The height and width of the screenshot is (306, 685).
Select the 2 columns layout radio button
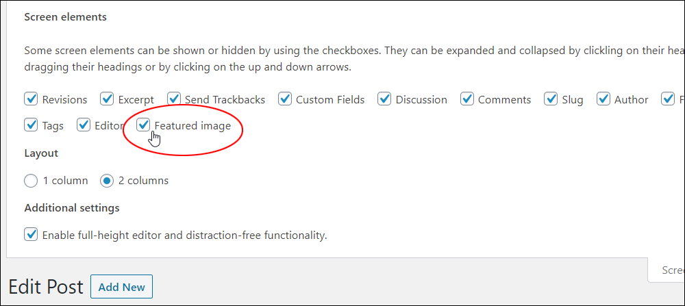point(107,180)
